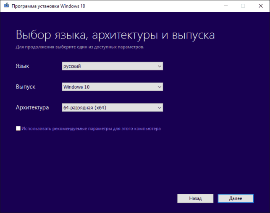Enable recommended options for this PC checkbox
The width and height of the screenshot is (270, 213).
point(18,128)
